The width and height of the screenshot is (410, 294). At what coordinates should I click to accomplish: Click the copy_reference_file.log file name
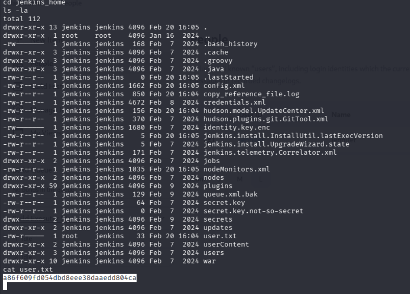[x=251, y=94]
